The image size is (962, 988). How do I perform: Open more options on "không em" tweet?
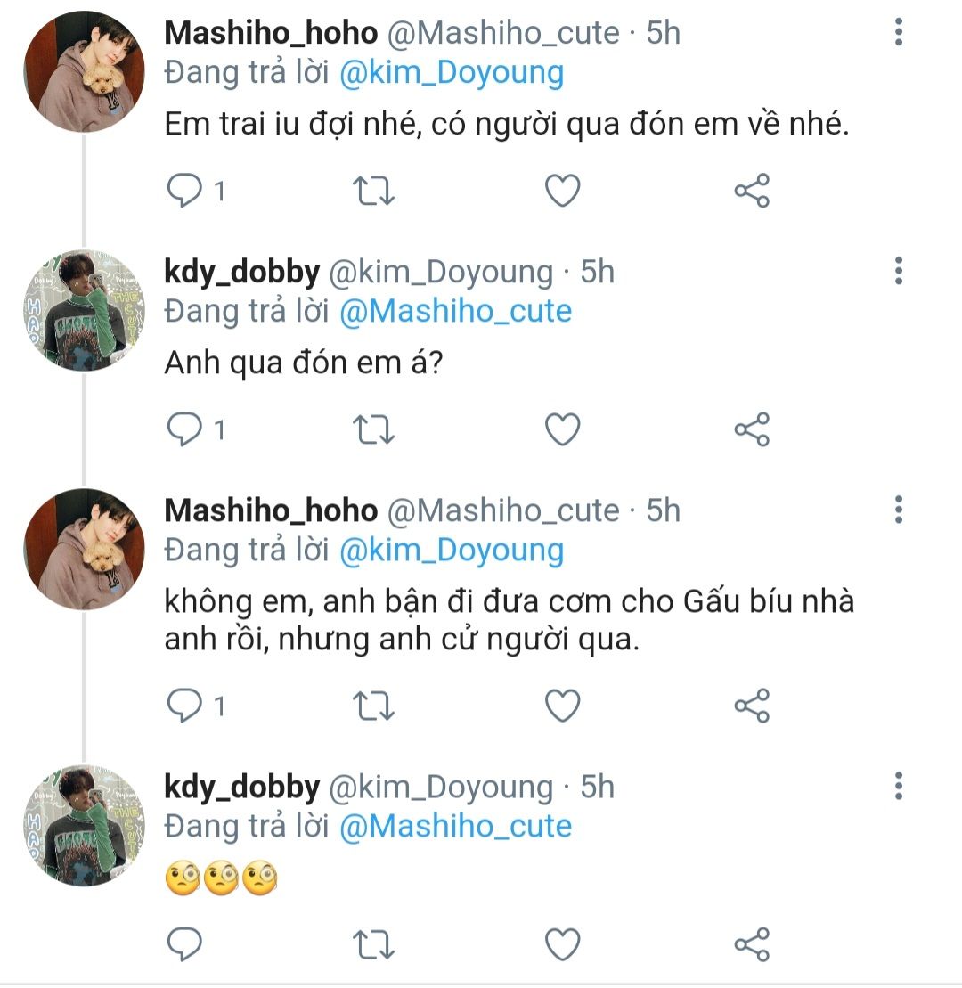pyautogui.click(x=899, y=510)
